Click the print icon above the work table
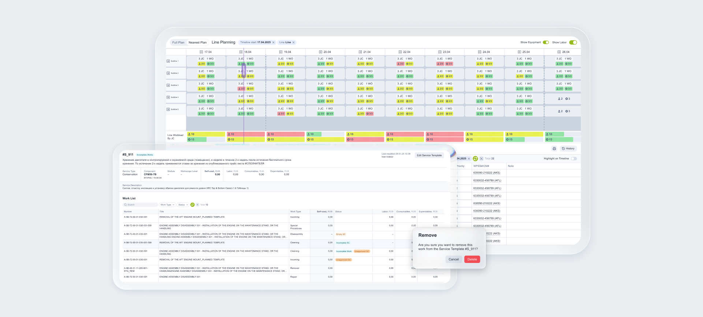This screenshot has height=317, width=703. click(x=554, y=149)
